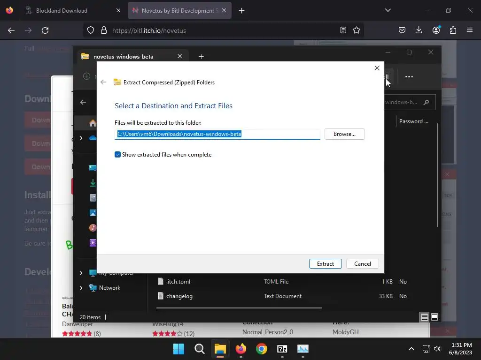Open the Firefox list all tabs dropdown
This screenshot has width=481, height=360.
(388, 10)
